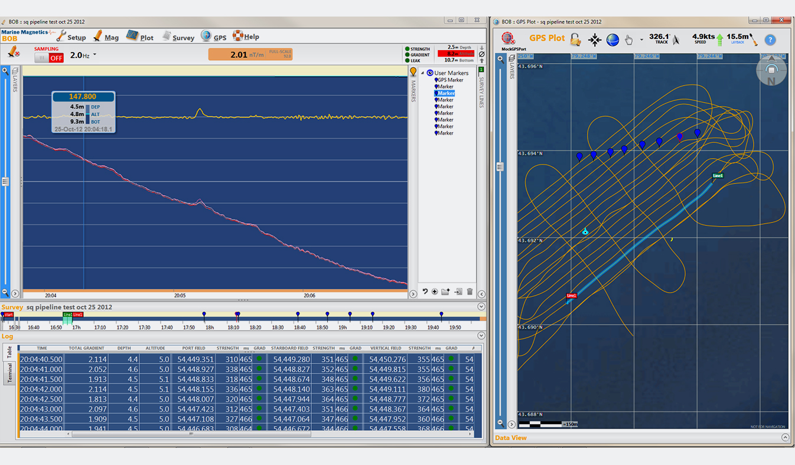795x465 pixels.
Task: Add a new marker with the plus icon
Action: coord(434,292)
